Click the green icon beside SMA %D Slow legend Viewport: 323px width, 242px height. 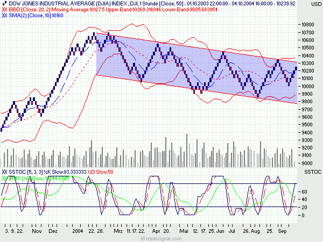(x=4, y=178)
